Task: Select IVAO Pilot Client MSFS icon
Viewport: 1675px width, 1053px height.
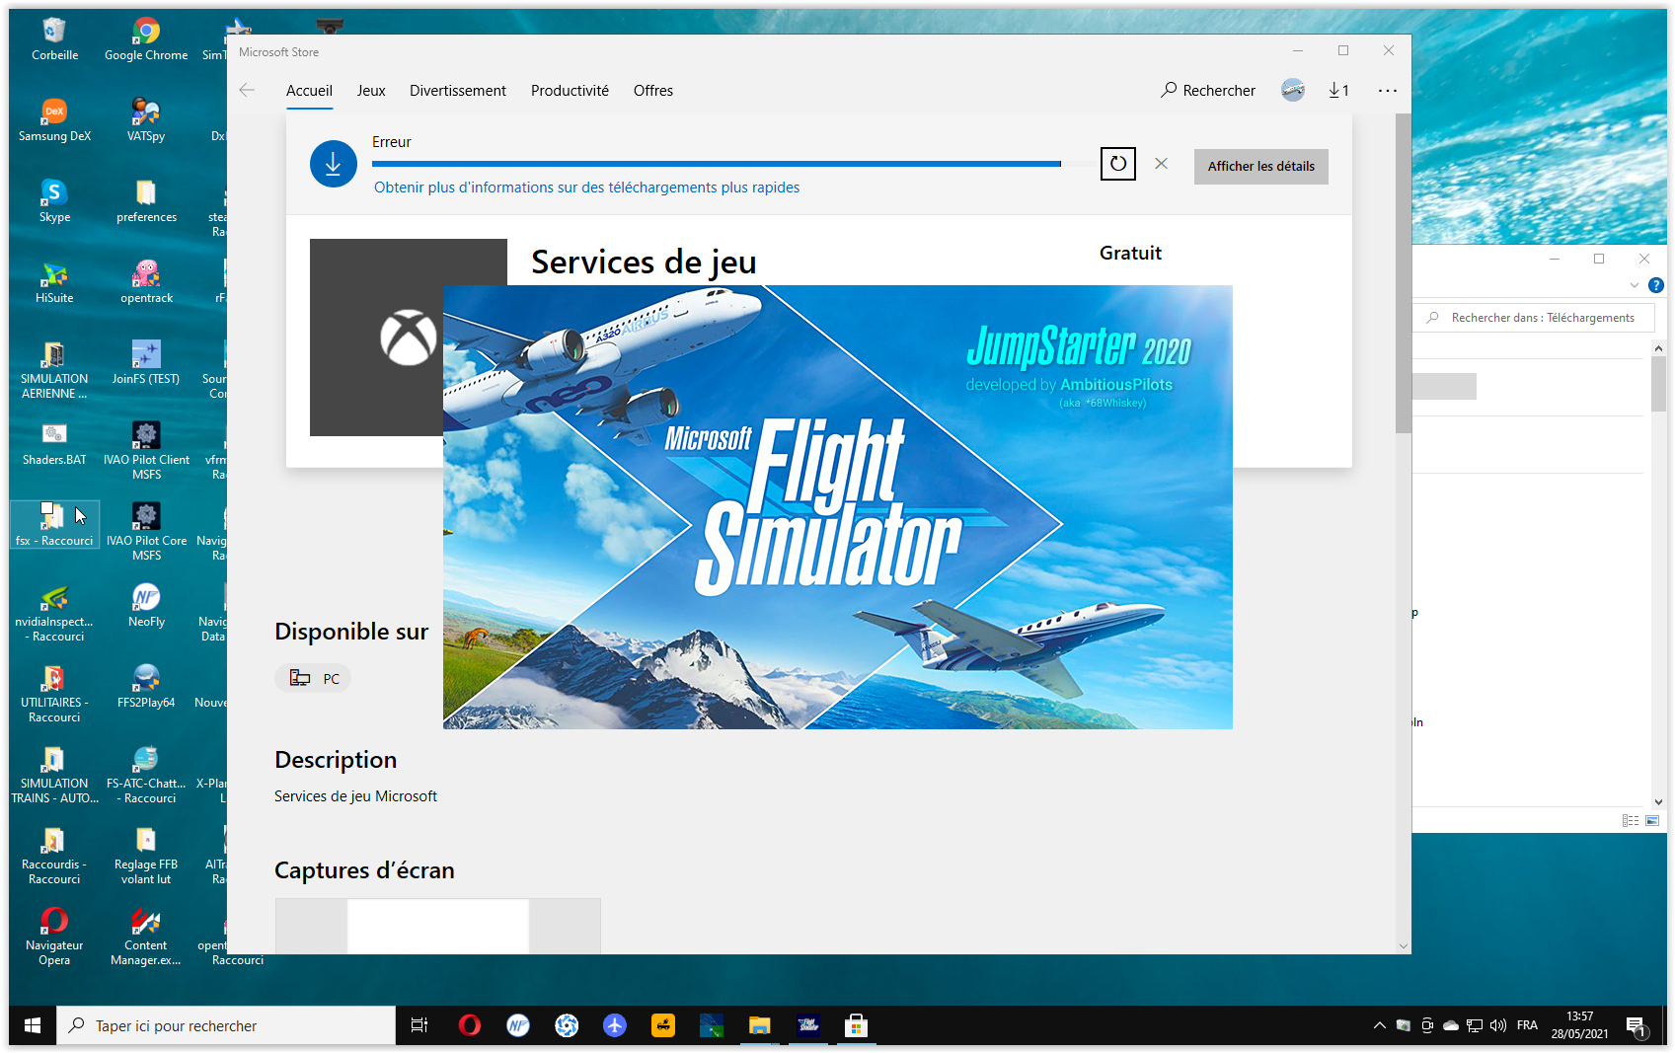Action: click(146, 451)
